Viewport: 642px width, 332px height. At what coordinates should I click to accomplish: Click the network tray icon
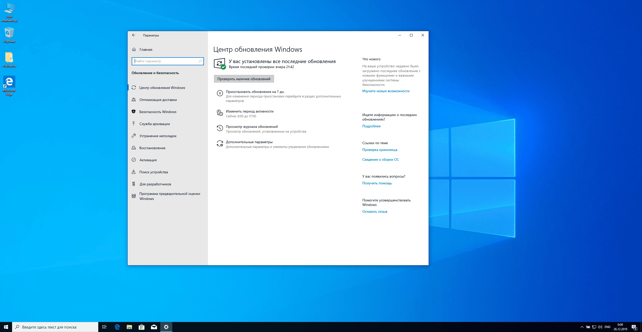pos(594,327)
